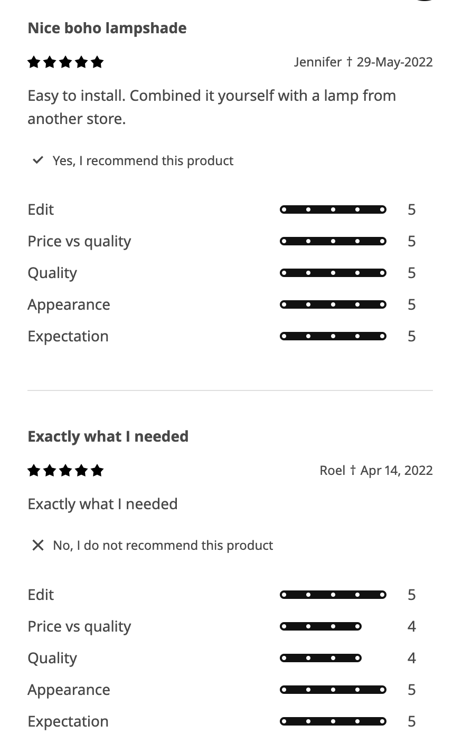Click "No, I do not recommend this product" text

tap(163, 545)
